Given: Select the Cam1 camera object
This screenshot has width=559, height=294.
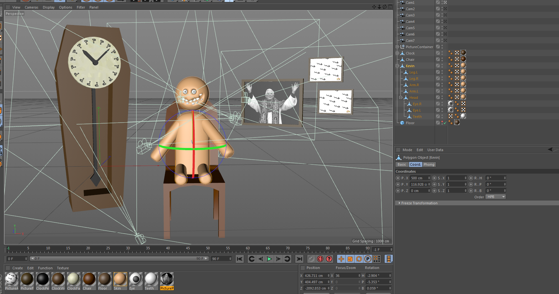Looking at the screenshot, I should (x=410, y=3).
